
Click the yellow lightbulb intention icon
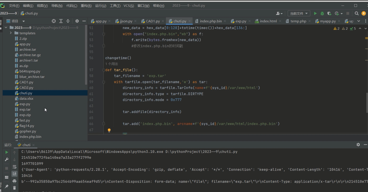[109, 130]
